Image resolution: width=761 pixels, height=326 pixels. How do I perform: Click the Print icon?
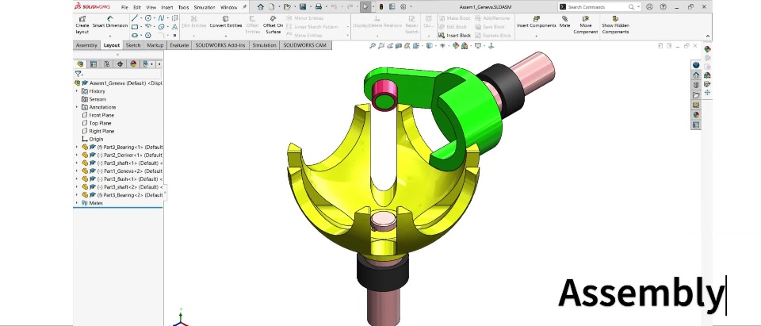click(x=319, y=7)
